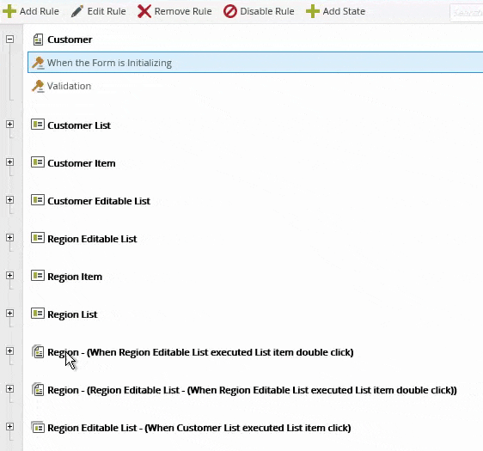
Task: Select Region Editable List - (When Customer List executed List item click)
Action: 199,428
